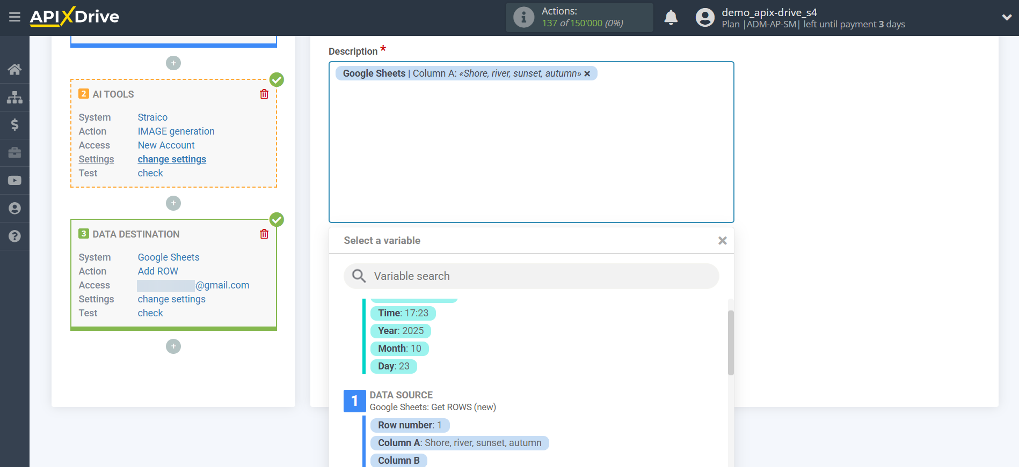Click the variable search magnifier icon
Image resolution: width=1019 pixels, height=467 pixels.
click(359, 276)
